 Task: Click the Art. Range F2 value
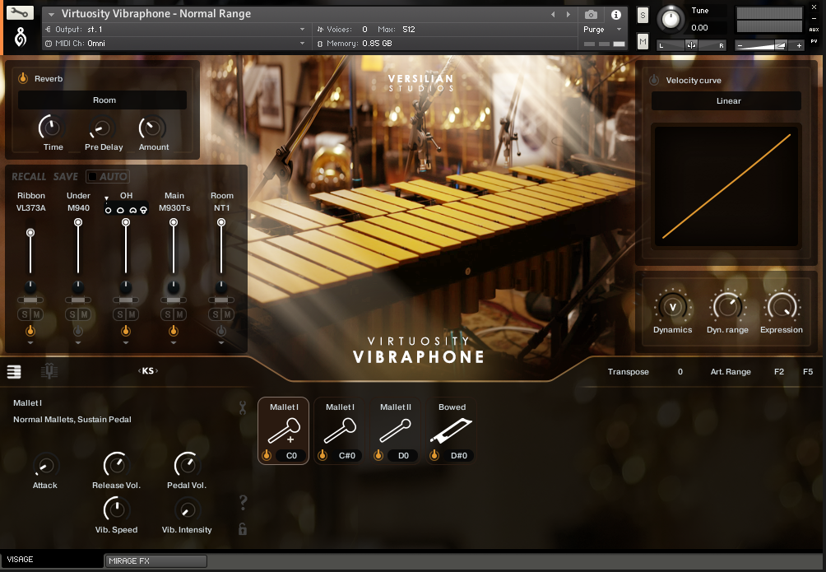(779, 372)
